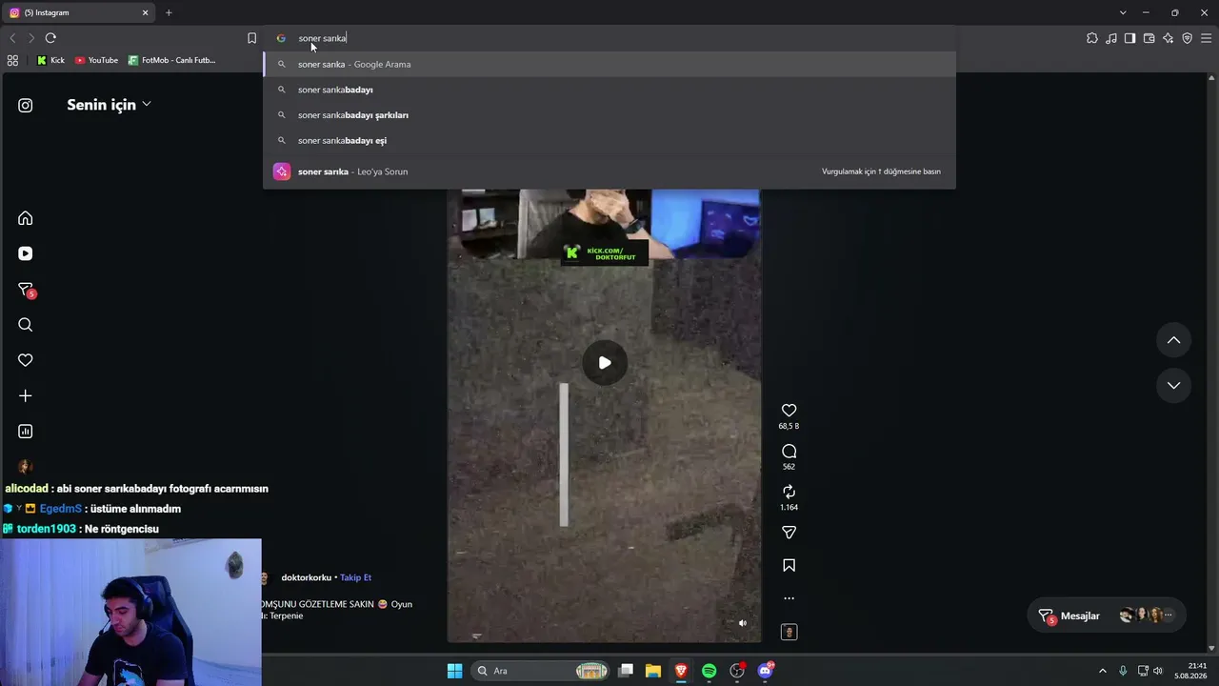The height and width of the screenshot is (686, 1219).
Task: Open notifications heart in Instagram sidebar
Action: [26, 360]
